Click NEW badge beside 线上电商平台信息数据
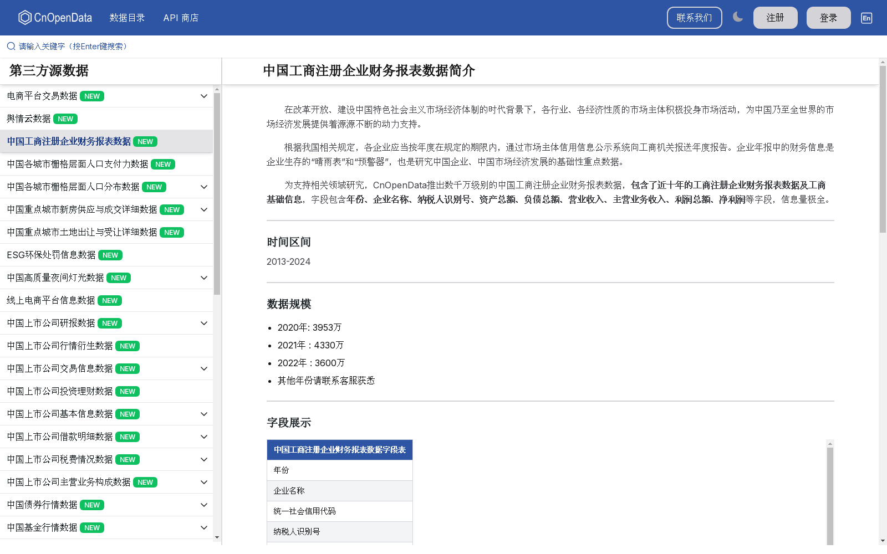 tap(110, 300)
